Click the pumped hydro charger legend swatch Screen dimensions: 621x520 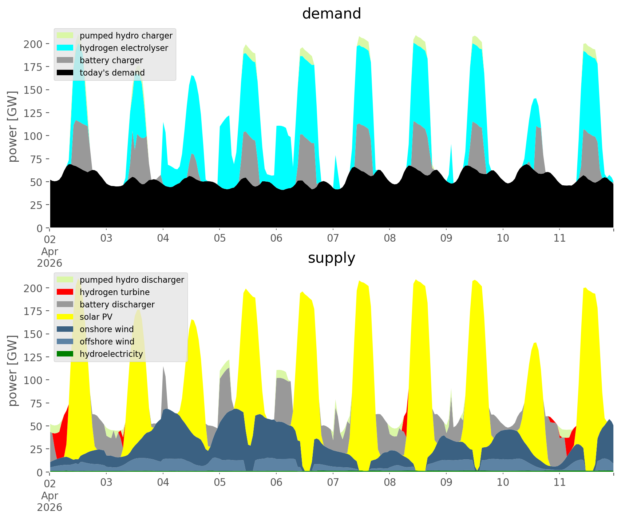(65, 36)
